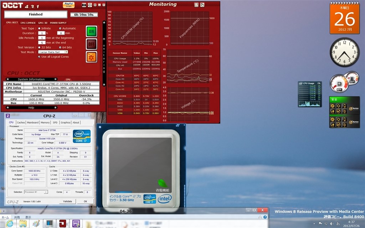Start the test with the green ON button
Image resolution: width=365 pixels, height=228 pixels.
pos(92,31)
